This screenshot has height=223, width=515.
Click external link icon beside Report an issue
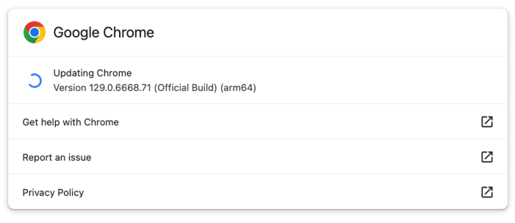click(x=487, y=157)
